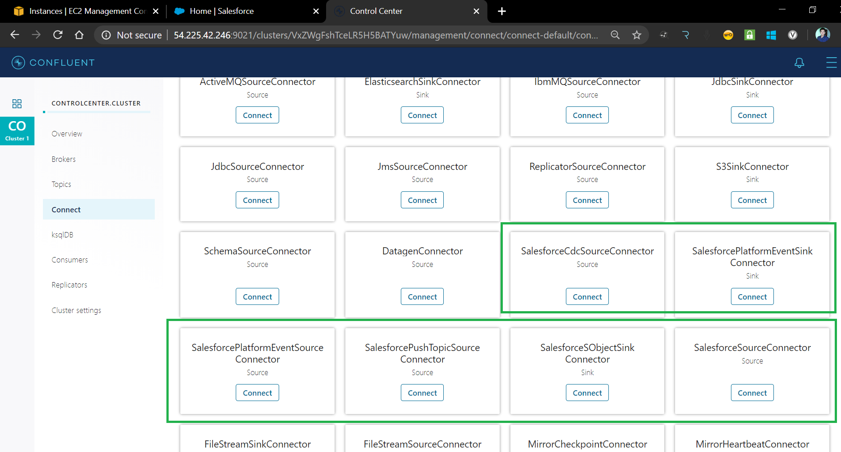
Task: Connect the ReplicatorSourceConnector
Action: [587, 200]
